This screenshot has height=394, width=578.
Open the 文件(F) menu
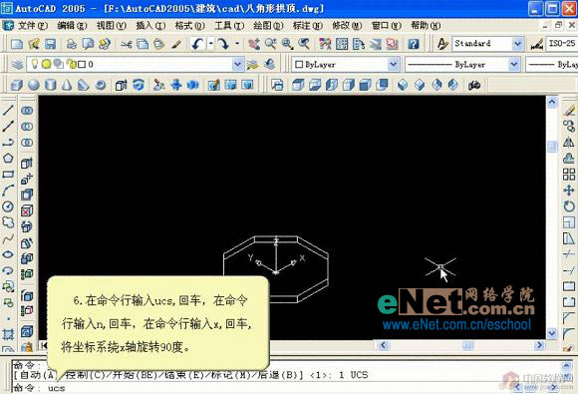[x=33, y=26]
